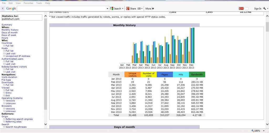
Task: Click the yellow Number of visits header
Action: (x=149, y=75)
